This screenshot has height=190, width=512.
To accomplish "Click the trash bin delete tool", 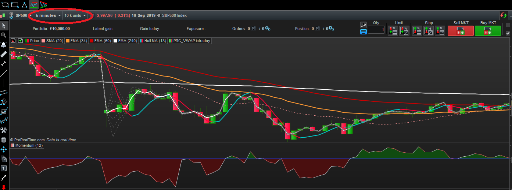I will point(4,140).
